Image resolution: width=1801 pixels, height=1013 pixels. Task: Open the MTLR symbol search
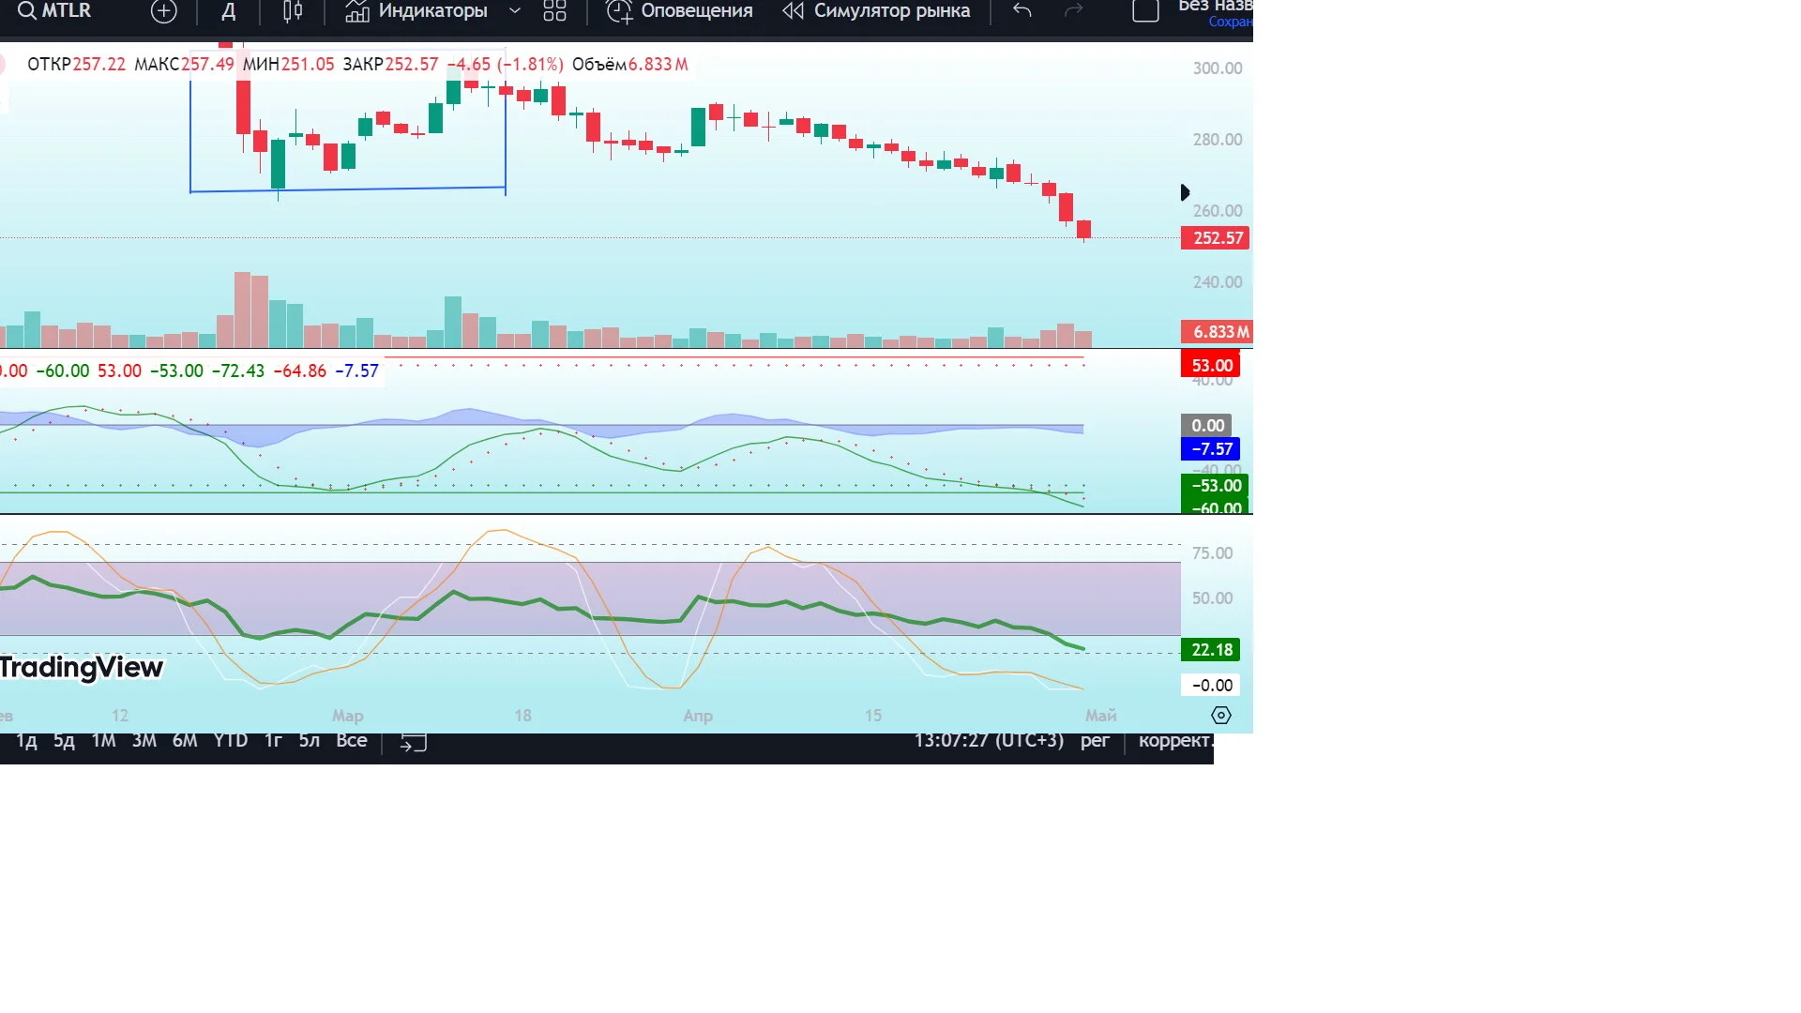point(54,11)
